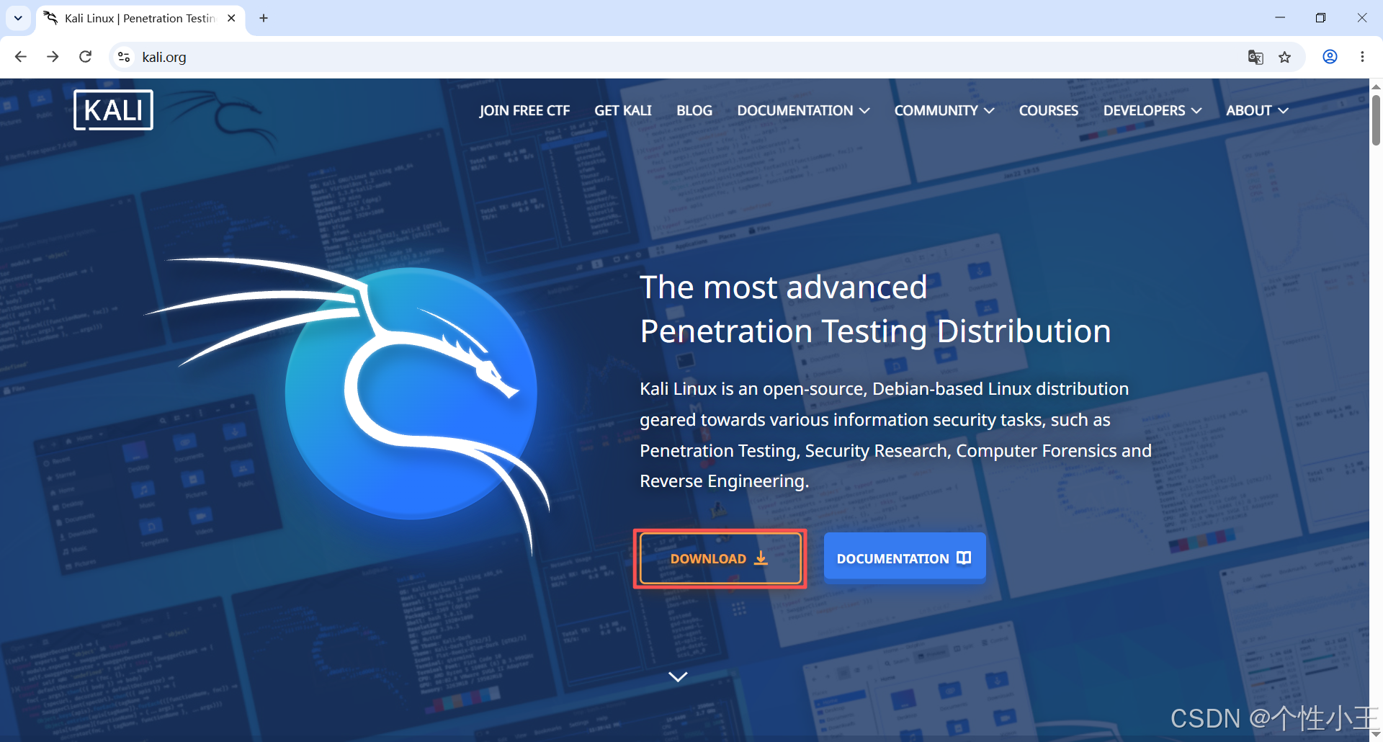The image size is (1383, 742).
Task: Click the scrollbar down arrow
Action: tap(1376, 735)
